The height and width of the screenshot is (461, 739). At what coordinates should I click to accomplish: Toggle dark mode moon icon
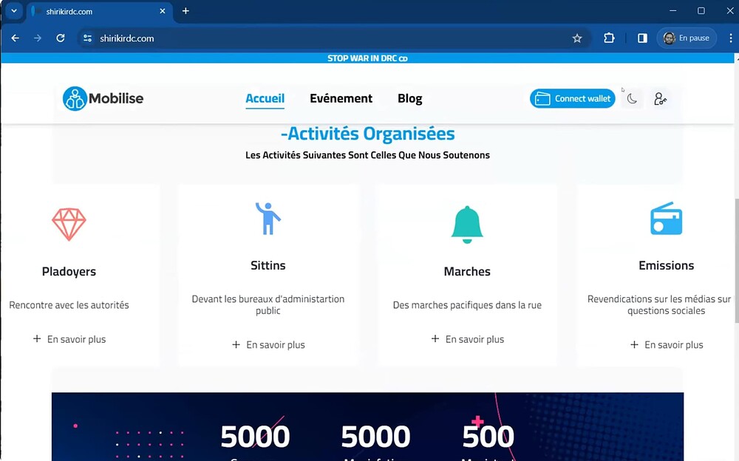[632, 98]
